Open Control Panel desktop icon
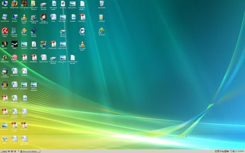245x153 pixels. pos(5,18)
